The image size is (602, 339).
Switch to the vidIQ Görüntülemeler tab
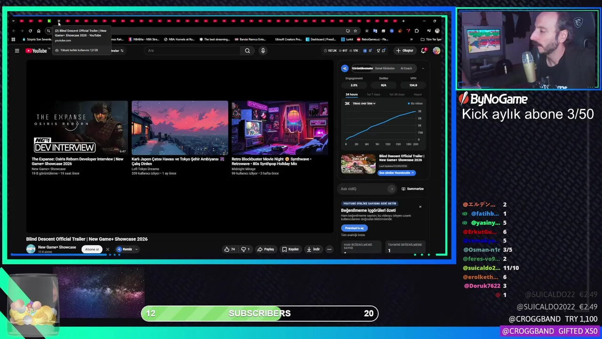click(362, 69)
